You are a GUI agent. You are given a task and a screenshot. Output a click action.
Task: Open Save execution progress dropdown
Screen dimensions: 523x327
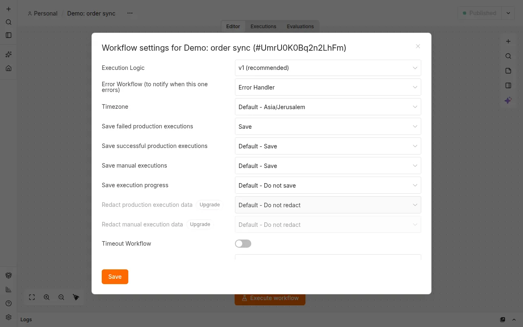(328, 186)
